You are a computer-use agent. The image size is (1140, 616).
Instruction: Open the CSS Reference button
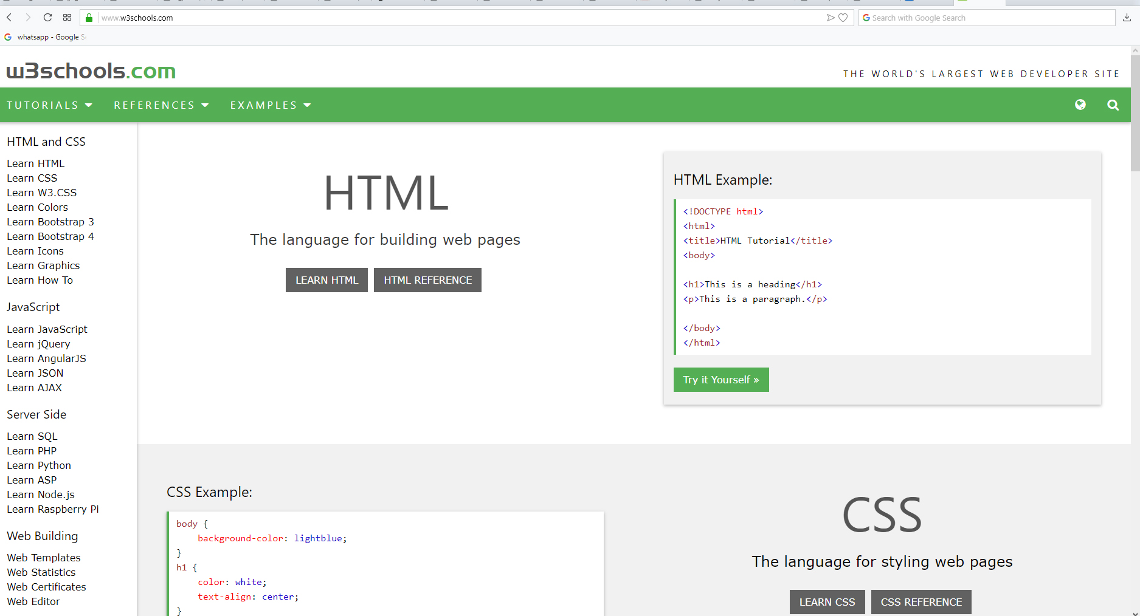click(x=921, y=602)
